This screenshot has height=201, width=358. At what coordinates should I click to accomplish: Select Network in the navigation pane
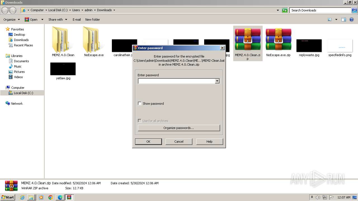click(17, 104)
